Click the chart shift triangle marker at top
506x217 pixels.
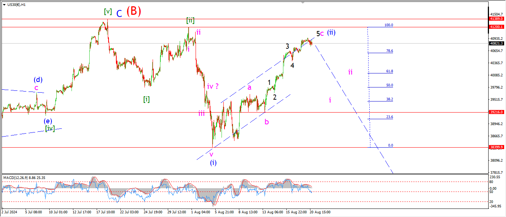coord(303,3)
